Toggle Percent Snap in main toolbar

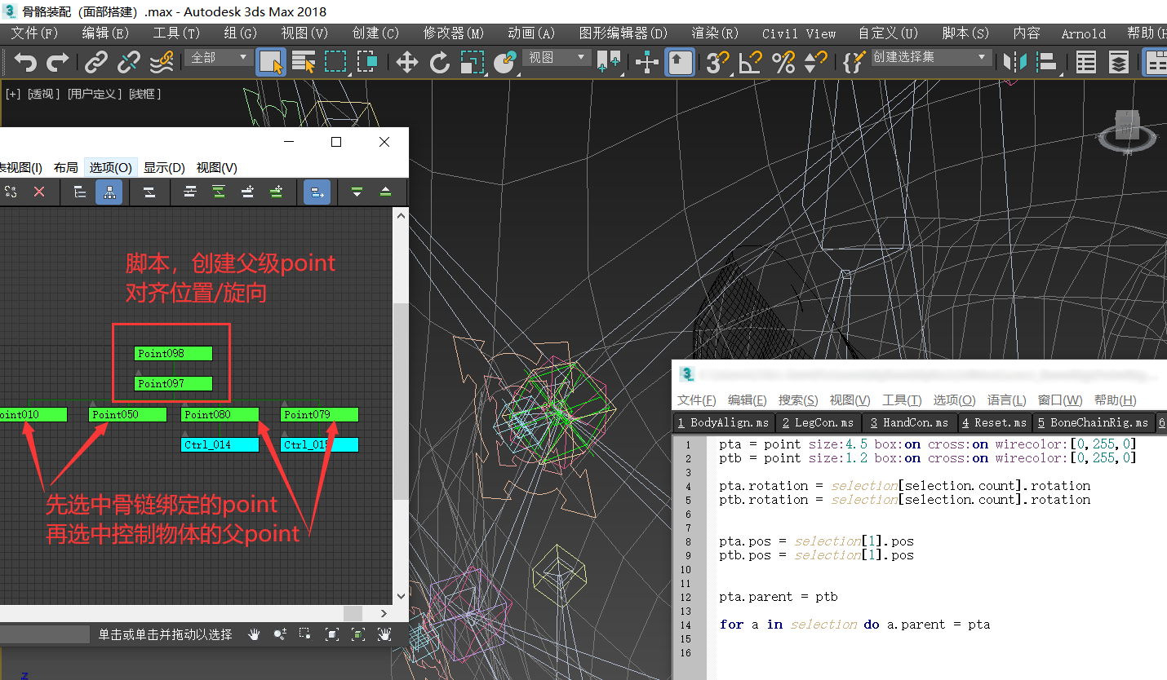[x=783, y=62]
